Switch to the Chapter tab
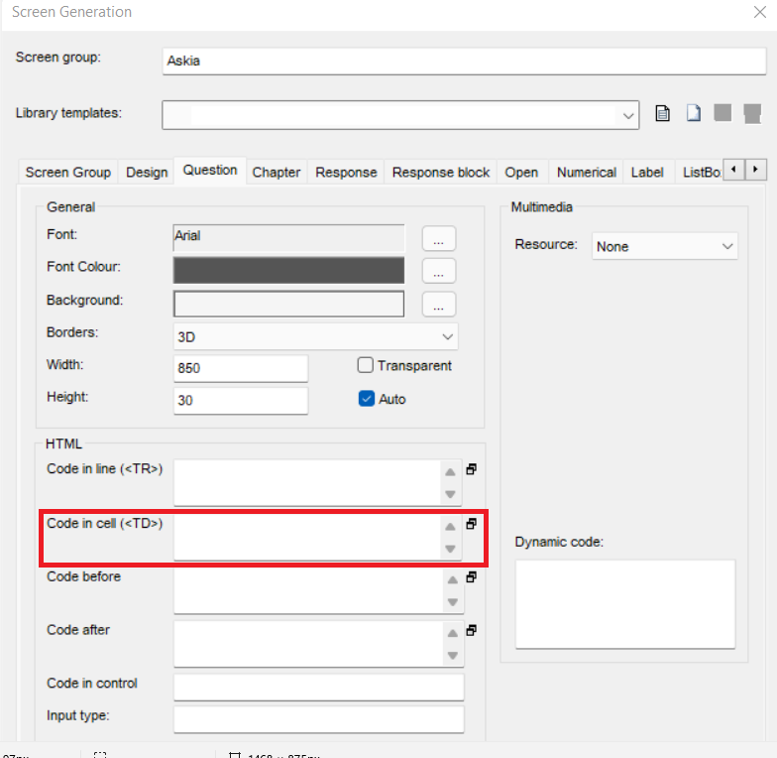This screenshot has width=777, height=758. pos(276,173)
